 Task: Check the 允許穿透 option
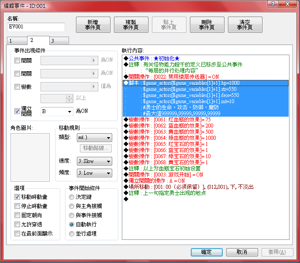click(x=17, y=224)
